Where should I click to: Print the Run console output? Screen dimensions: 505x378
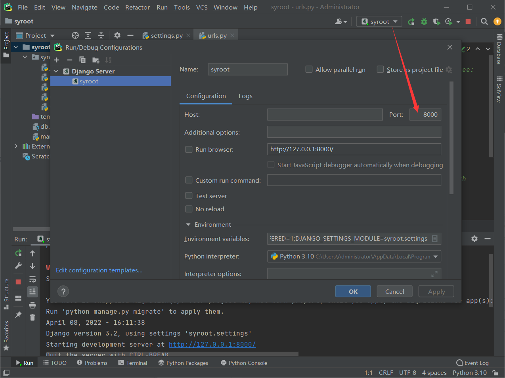33,305
